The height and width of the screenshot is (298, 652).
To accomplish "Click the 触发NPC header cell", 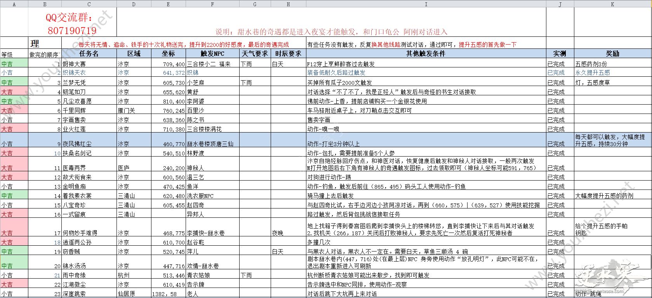I will [x=212, y=53].
